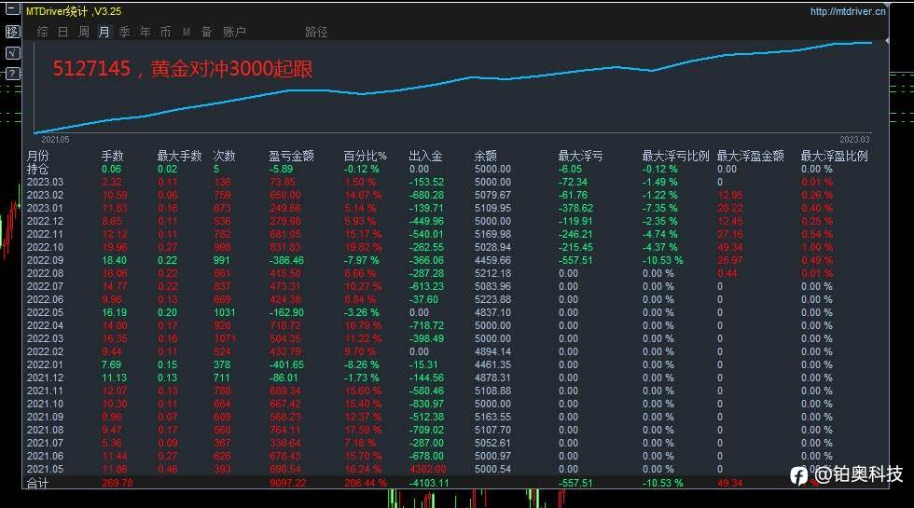Viewport: 914px width, 508px height.
Task: Click the 最大浮亏比例 column header
Action: pyautogui.click(x=675, y=156)
